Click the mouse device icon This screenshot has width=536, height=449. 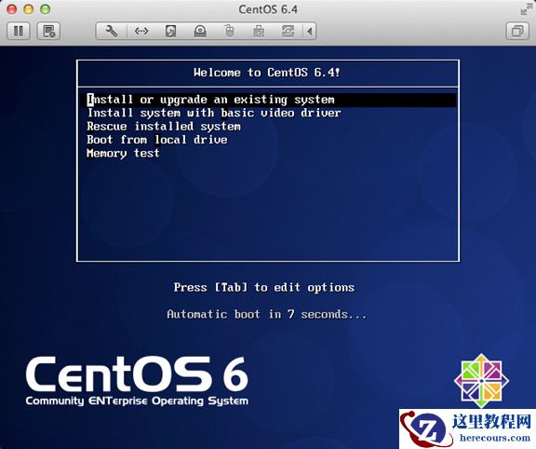coord(229,31)
